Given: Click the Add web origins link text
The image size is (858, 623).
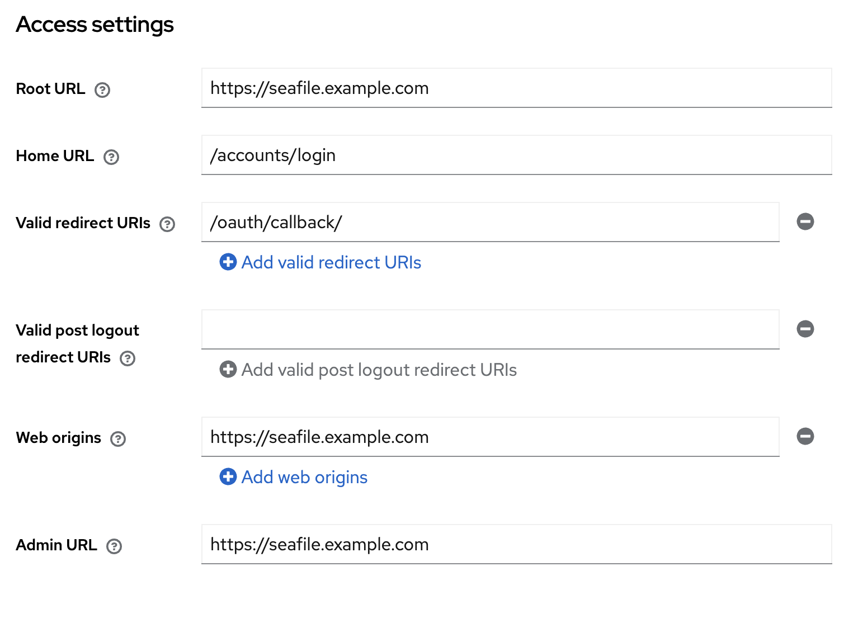Looking at the screenshot, I should pyautogui.click(x=304, y=477).
